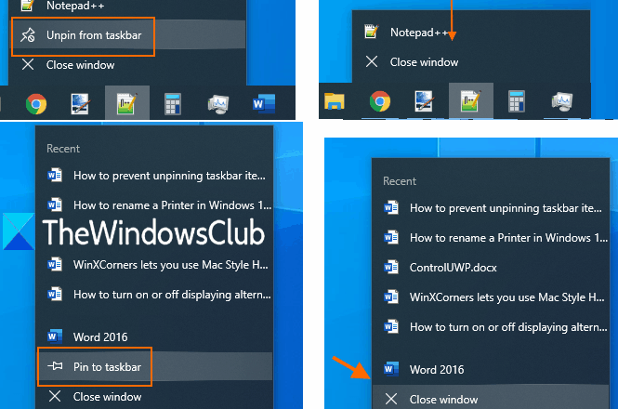Open 'How to turn on or off' in bottom-left list
The width and height of the screenshot is (618, 409).
(153, 295)
